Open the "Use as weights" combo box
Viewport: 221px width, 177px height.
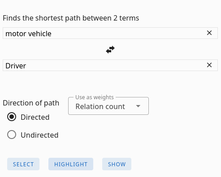pos(108,106)
